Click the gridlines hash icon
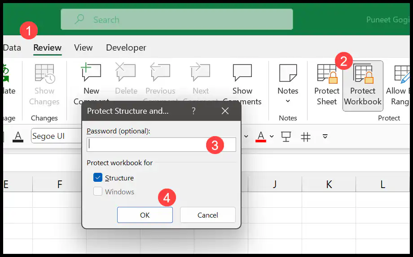 (306, 137)
